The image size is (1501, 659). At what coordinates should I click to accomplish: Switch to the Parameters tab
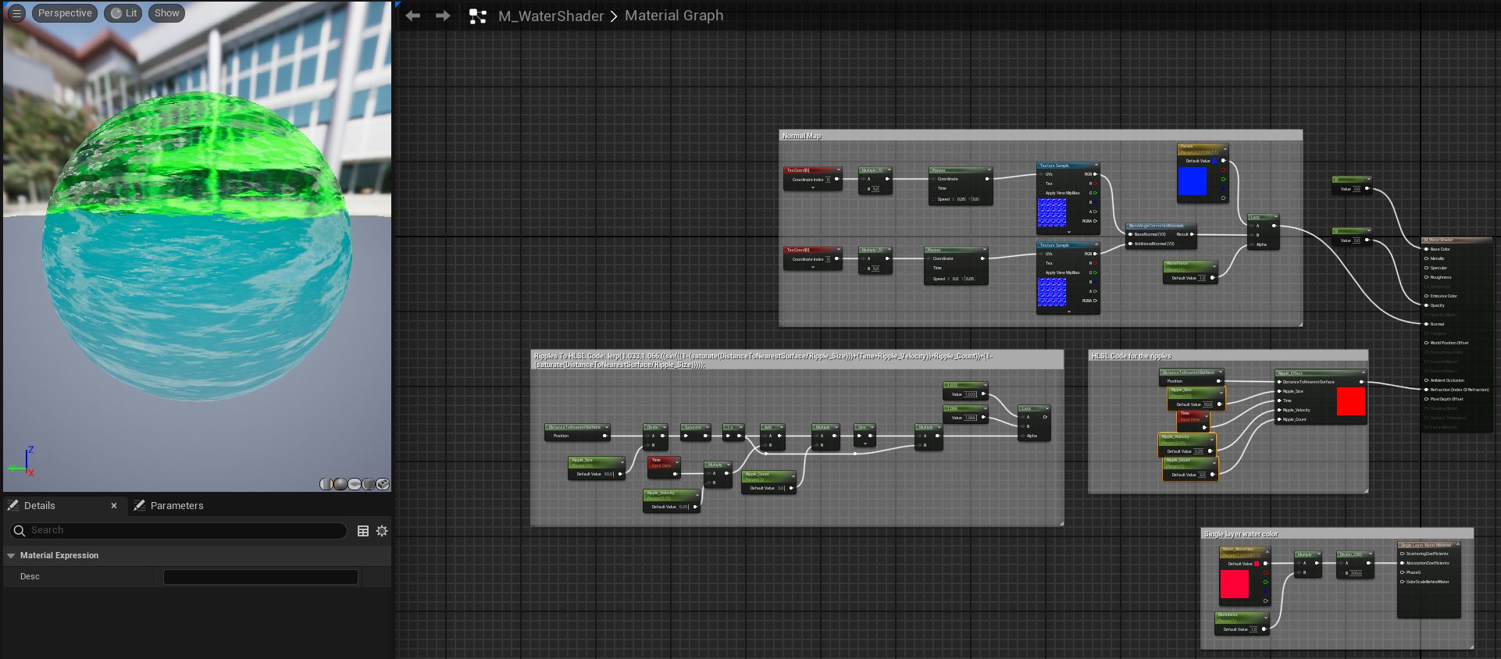176,506
